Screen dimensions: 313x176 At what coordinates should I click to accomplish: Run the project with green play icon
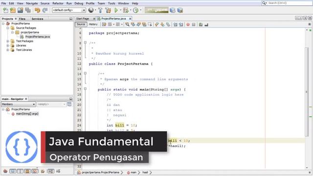point(116,10)
